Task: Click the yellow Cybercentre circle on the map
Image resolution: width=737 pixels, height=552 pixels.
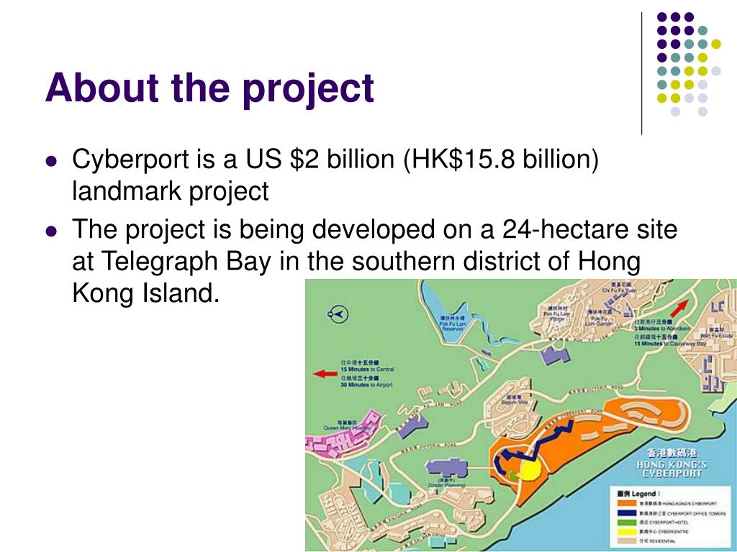Action: 532,470
